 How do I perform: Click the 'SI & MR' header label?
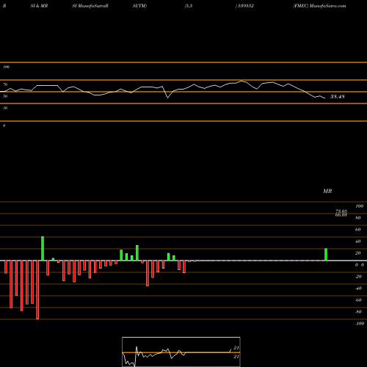[x=39, y=6]
